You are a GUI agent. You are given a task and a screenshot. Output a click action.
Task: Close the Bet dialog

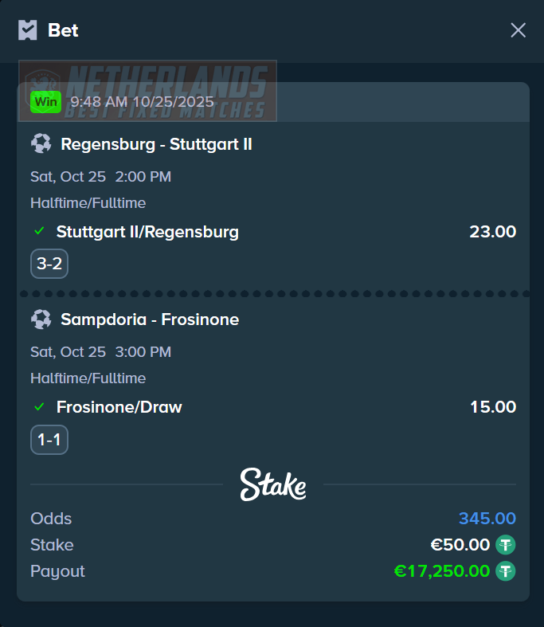[x=518, y=30]
